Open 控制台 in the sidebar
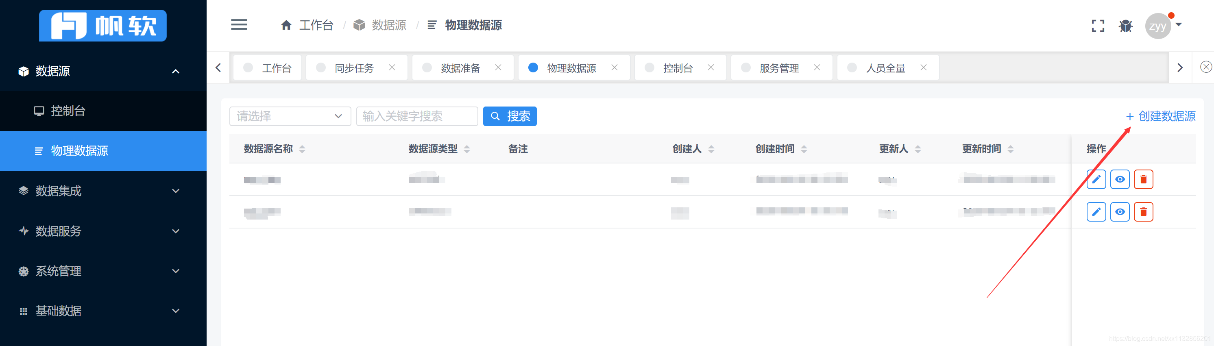Image resolution: width=1214 pixels, height=346 pixels. 103,111
